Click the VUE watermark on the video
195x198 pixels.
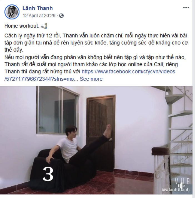pos(182,181)
